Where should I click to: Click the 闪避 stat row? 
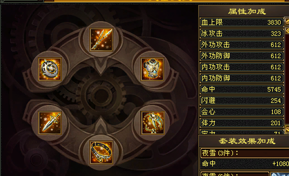pos(241,101)
